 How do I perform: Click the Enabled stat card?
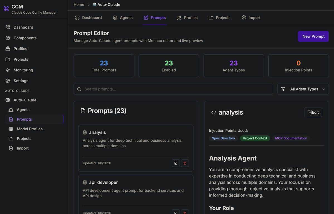tap(169, 66)
